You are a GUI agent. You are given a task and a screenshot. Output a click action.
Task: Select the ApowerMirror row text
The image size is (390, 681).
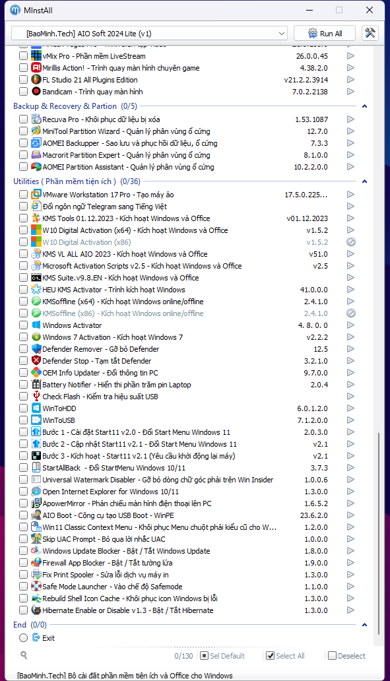[x=127, y=503]
